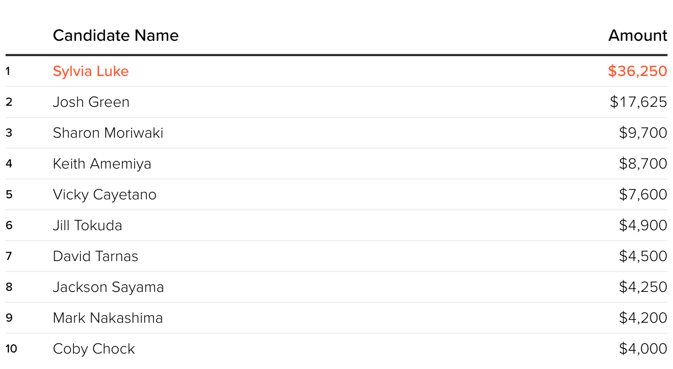
Task: Select the highlighted $36,250 amount
Action: [637, 72]
